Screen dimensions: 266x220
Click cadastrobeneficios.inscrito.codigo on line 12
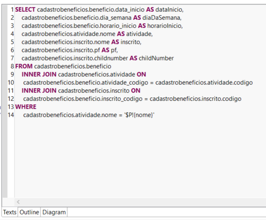click(196, 99)
